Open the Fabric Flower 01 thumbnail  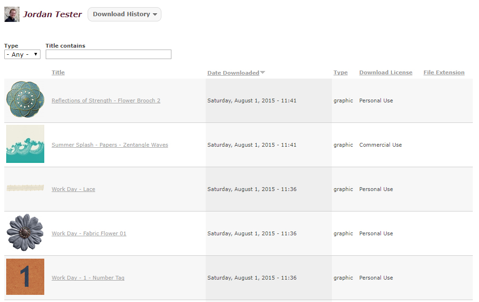pos(25,232)
